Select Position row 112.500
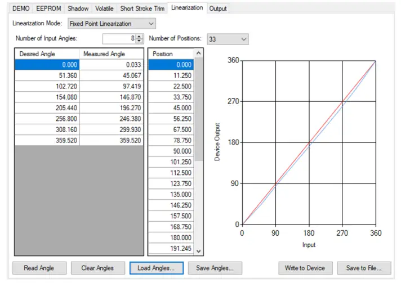Image resolution: width=401 pixels, height=283 pixels. (171, 173)
